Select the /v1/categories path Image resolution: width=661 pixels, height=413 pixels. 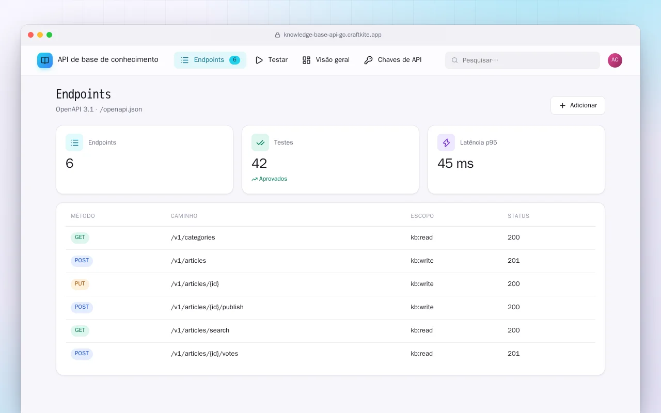[x=193, y=237]
